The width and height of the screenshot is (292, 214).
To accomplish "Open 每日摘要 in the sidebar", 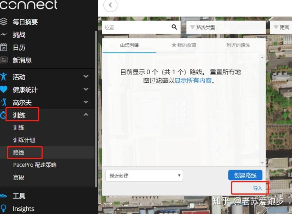I will [x=25, y=22].
